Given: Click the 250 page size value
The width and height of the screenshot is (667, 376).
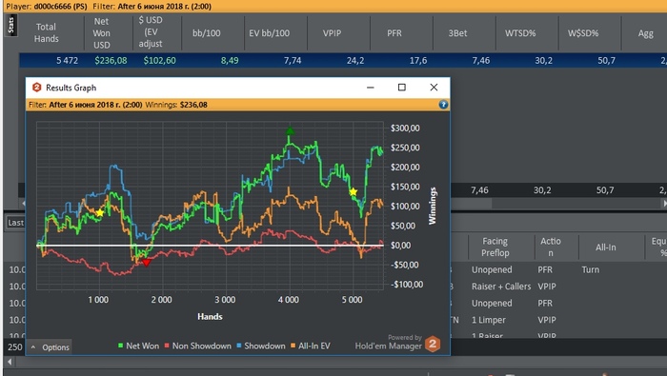Looking at the screenshot, I should point(15,347).
